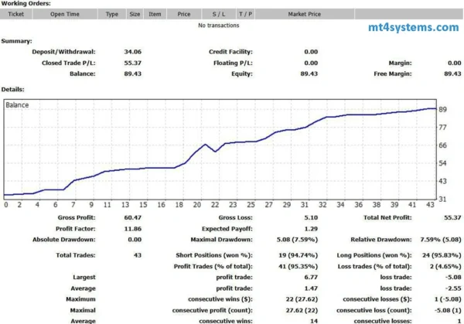Click the Price column header

184,14
